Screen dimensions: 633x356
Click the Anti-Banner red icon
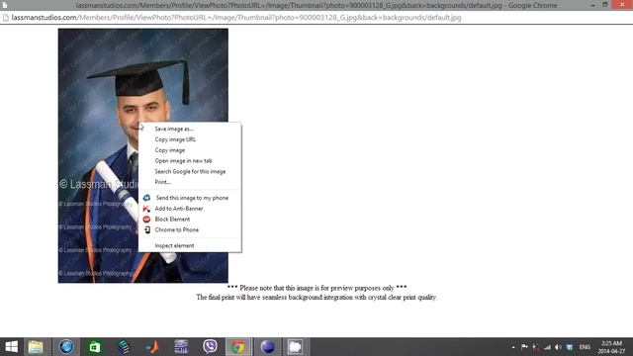pos(147,209)
